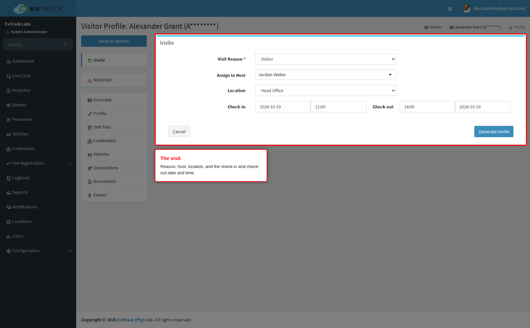Click the Check-out time field 14:00
530x328 pixels.
[x=427, y=107]
